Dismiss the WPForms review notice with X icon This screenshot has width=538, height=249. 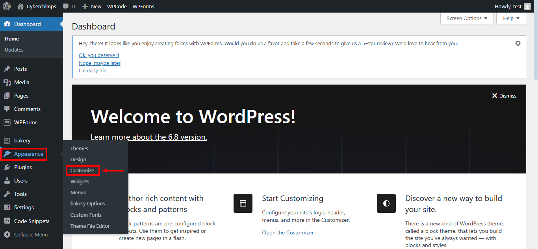tap(518, 43)
